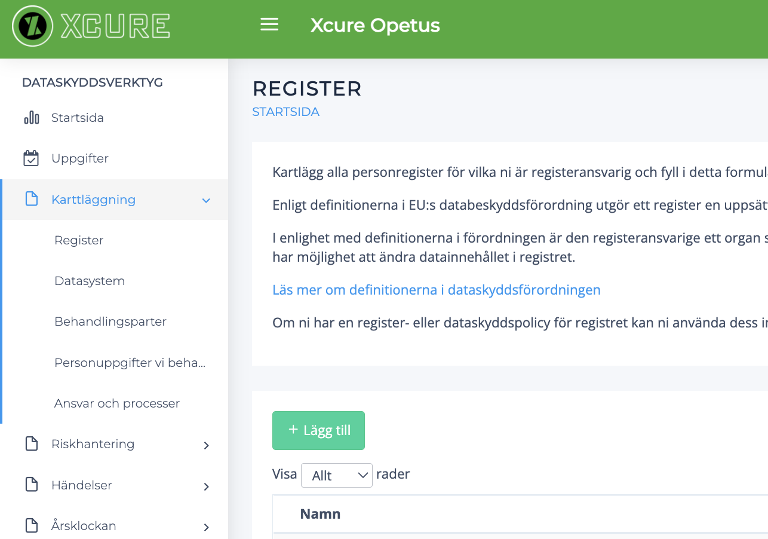Select Datasystem in the sidebar
The image size is (768, 539).
click(90, 281)
